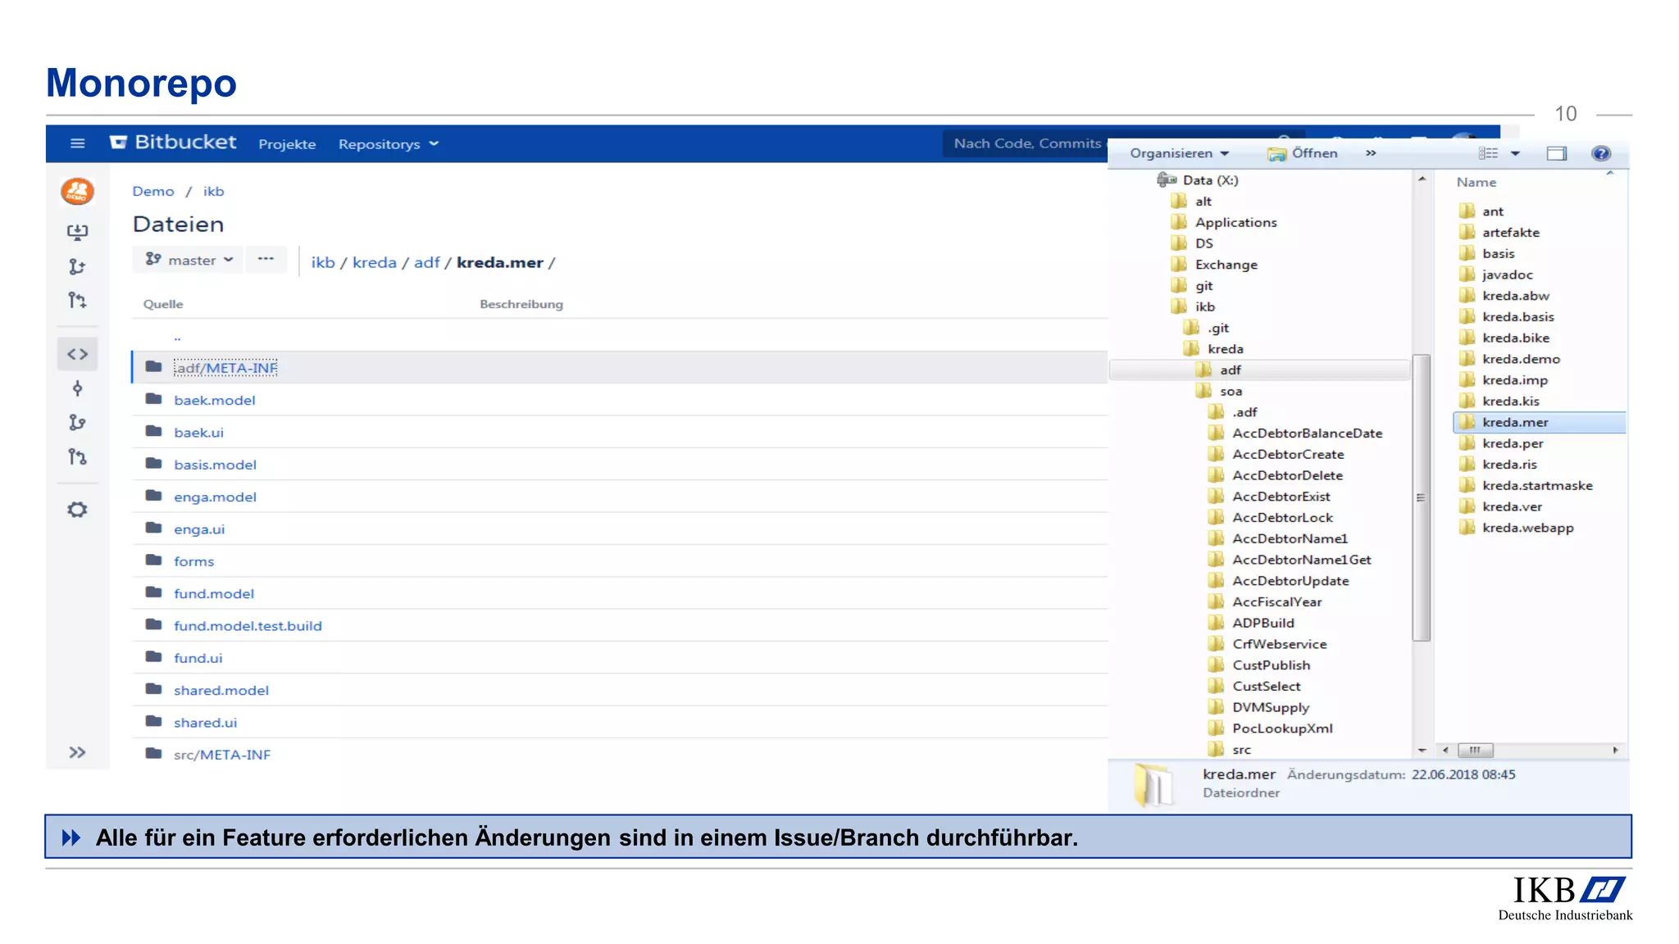Open the Commits icon in sidebar

(78, 388)
